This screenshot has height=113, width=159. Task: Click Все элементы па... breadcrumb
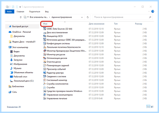39,17
